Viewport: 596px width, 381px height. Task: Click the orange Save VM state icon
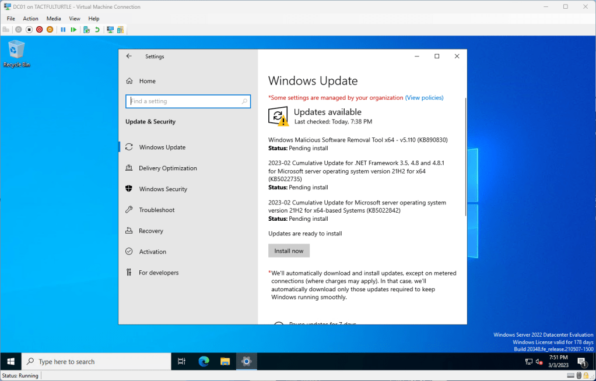(x=50, y=29)
